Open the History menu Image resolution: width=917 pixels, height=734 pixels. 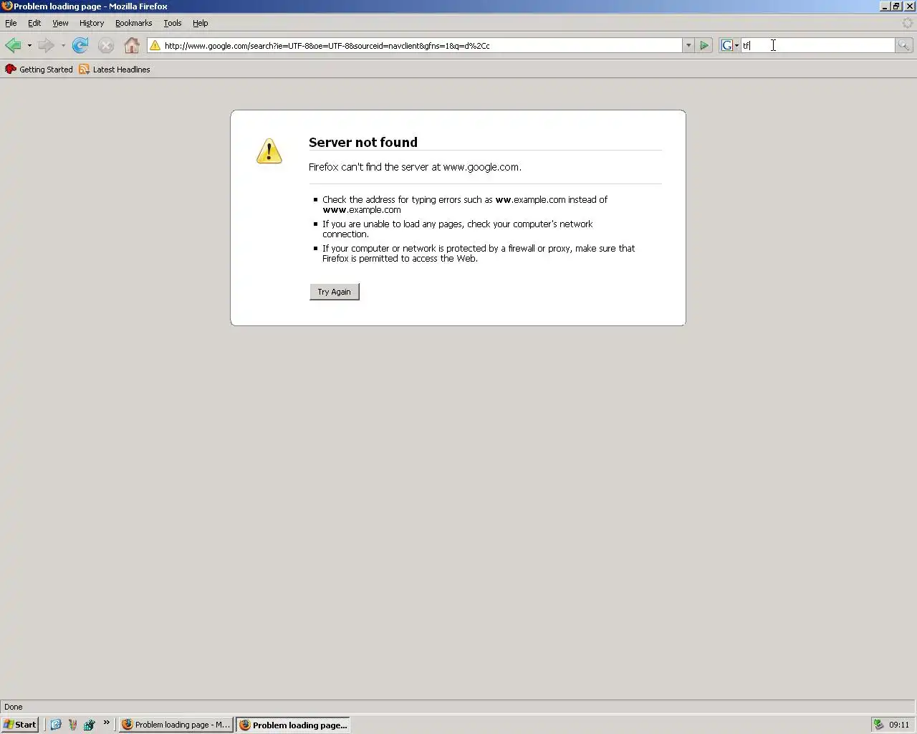(92, 23)
